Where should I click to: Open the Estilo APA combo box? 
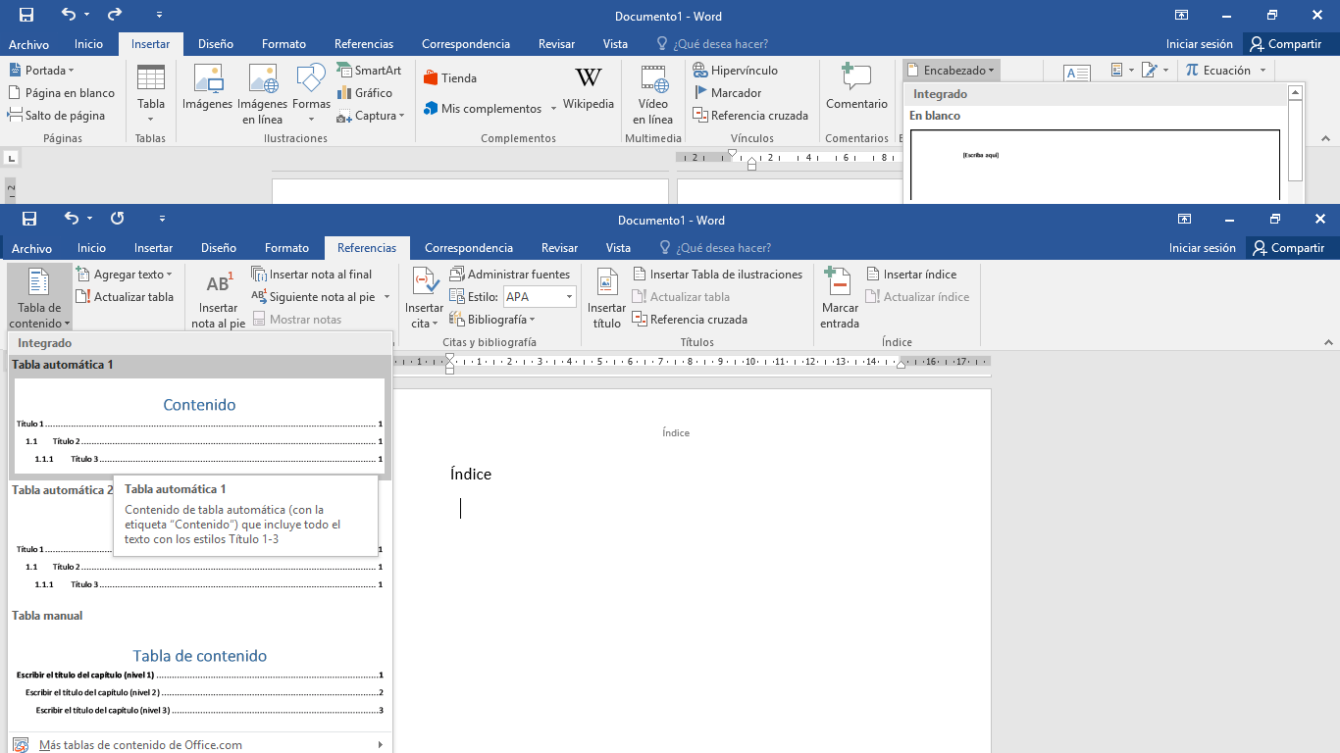coord(540,297)
